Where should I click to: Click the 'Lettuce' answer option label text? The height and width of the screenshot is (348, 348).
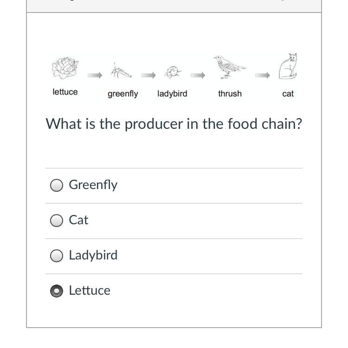(90, 291)
